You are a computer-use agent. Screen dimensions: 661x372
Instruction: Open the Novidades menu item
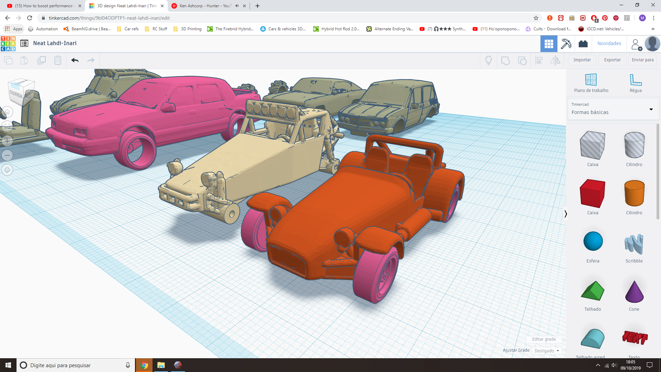[x=609, y=43]
